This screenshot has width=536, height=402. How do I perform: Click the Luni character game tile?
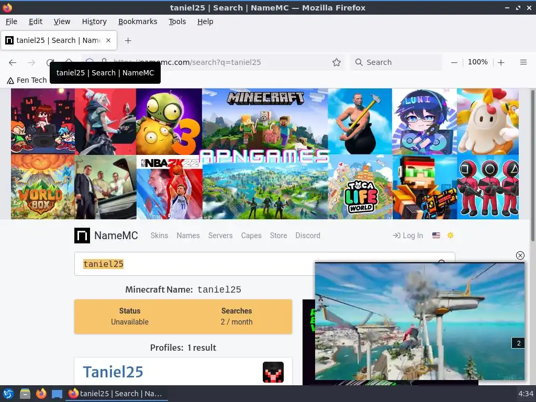(424, 121)
